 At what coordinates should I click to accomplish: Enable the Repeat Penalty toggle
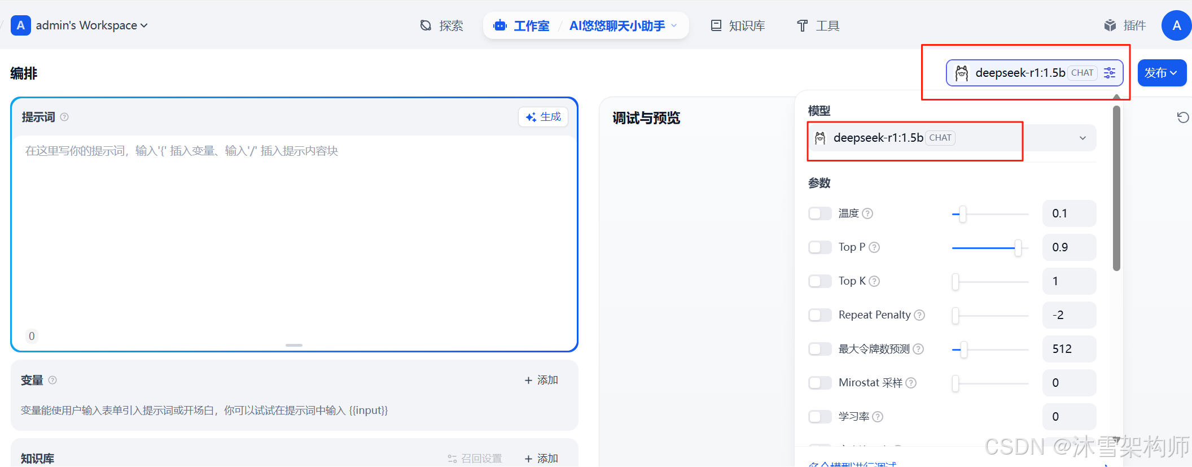(820, 315)
